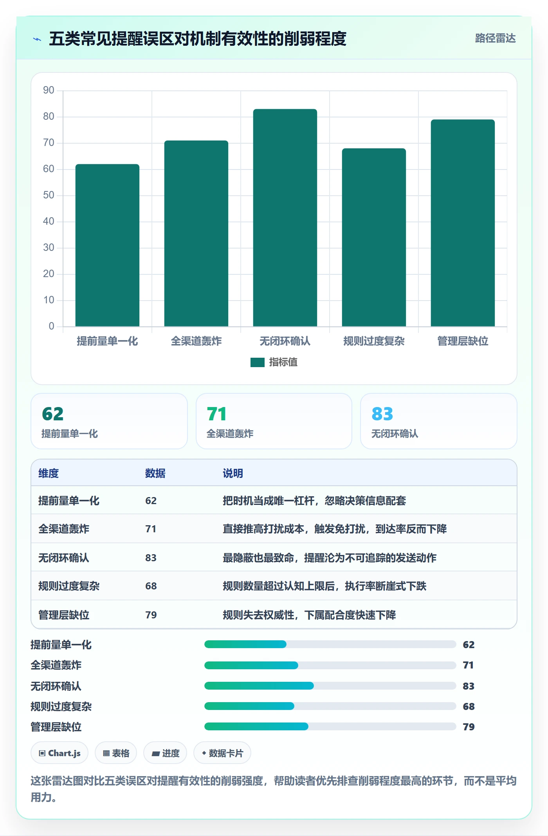The height and width of the screenshot is (836, 548).
Task: Click table value 79 for 管理层缺位
Action: [151, 615]
